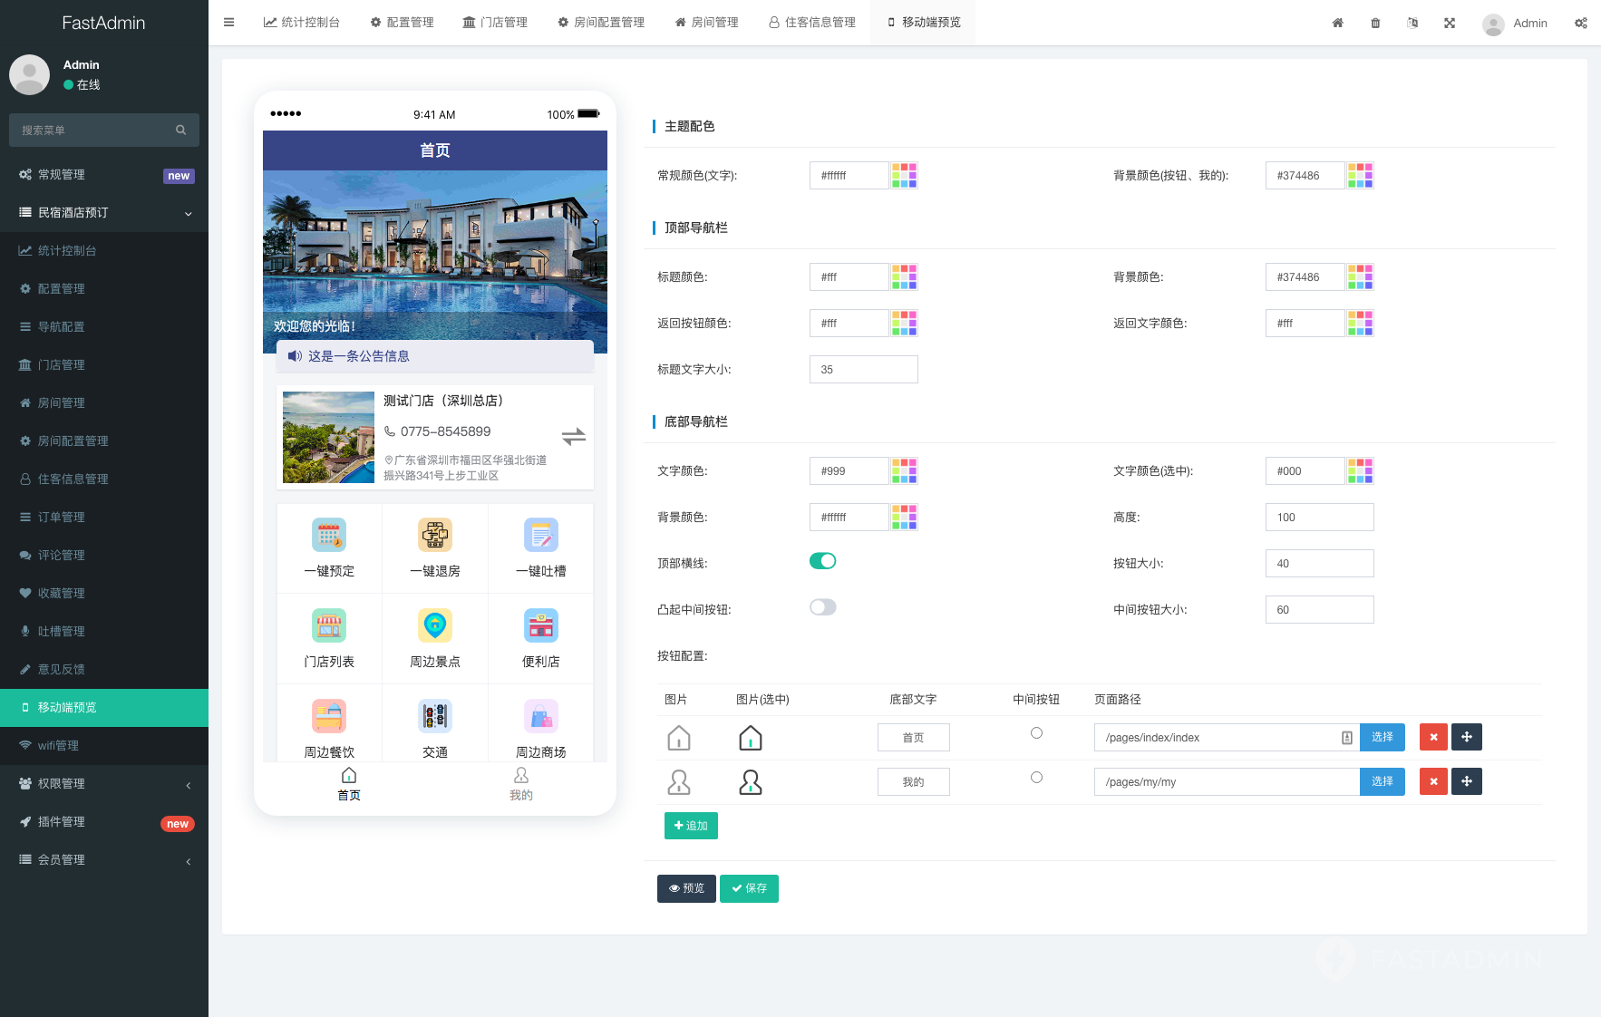
Task: Click the search field for 搜索菜单
Action: (x=91, y=130)
